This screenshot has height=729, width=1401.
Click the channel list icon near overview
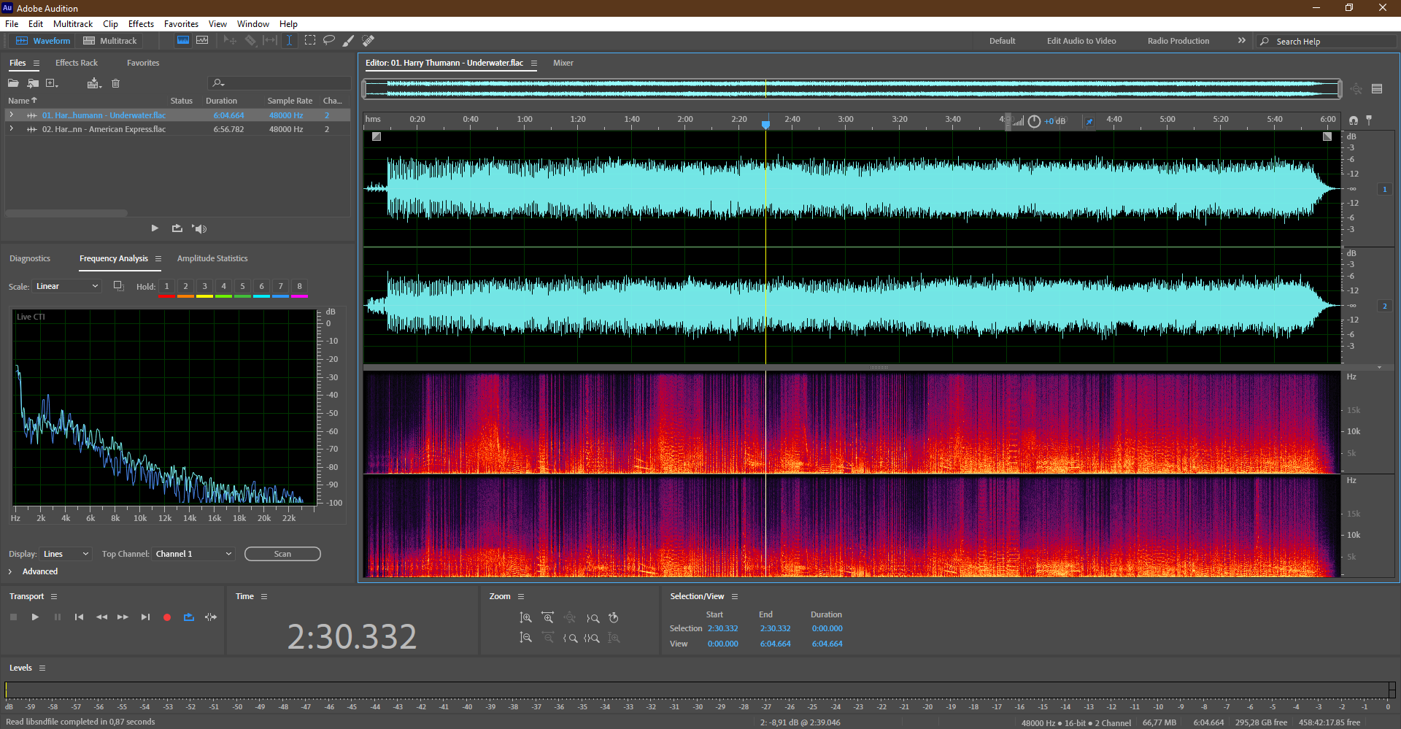point(1377,89)
